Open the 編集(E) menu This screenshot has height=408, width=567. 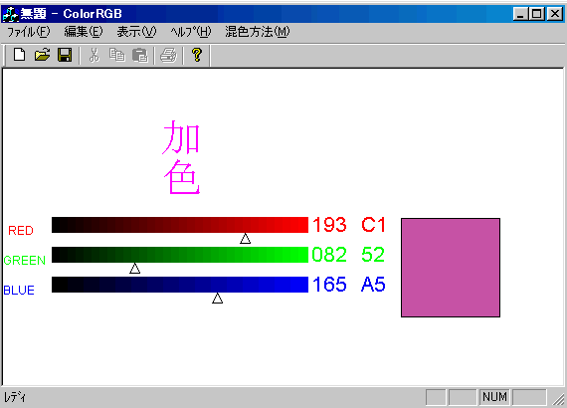click(84, 32)
